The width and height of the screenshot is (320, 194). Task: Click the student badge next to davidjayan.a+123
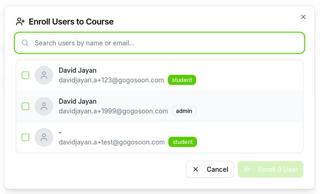pyautogui.click(x=182, y=80)
